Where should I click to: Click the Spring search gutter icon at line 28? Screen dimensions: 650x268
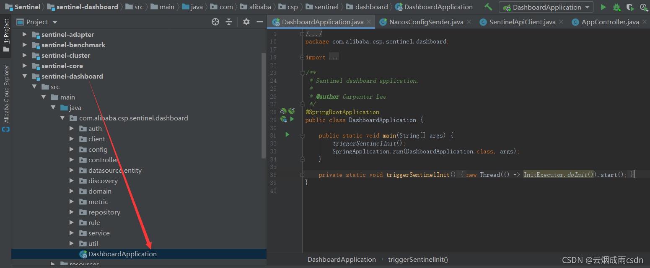tap(284, 111)
